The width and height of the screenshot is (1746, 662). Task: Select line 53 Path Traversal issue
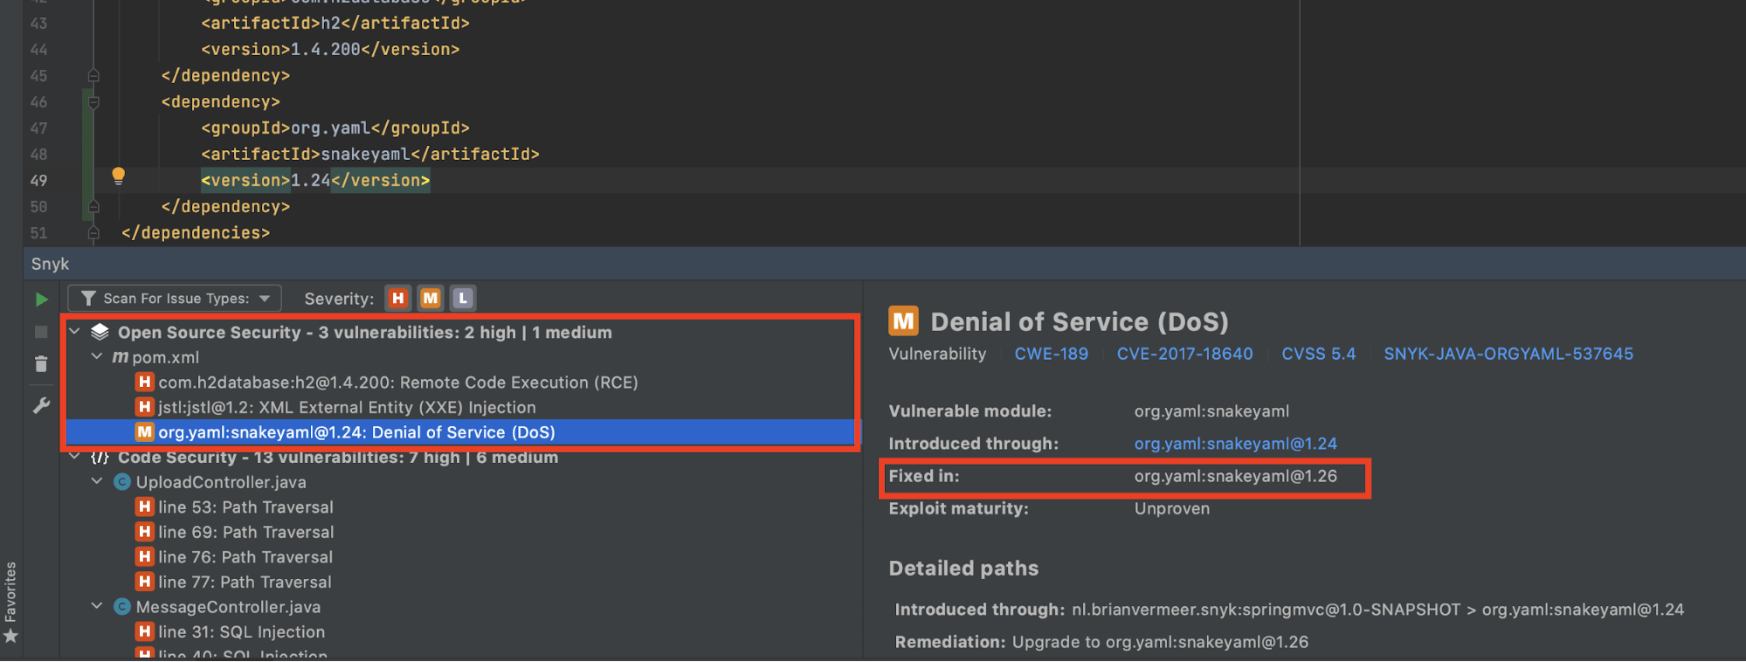pyautogui.click(x=245, y=507)
